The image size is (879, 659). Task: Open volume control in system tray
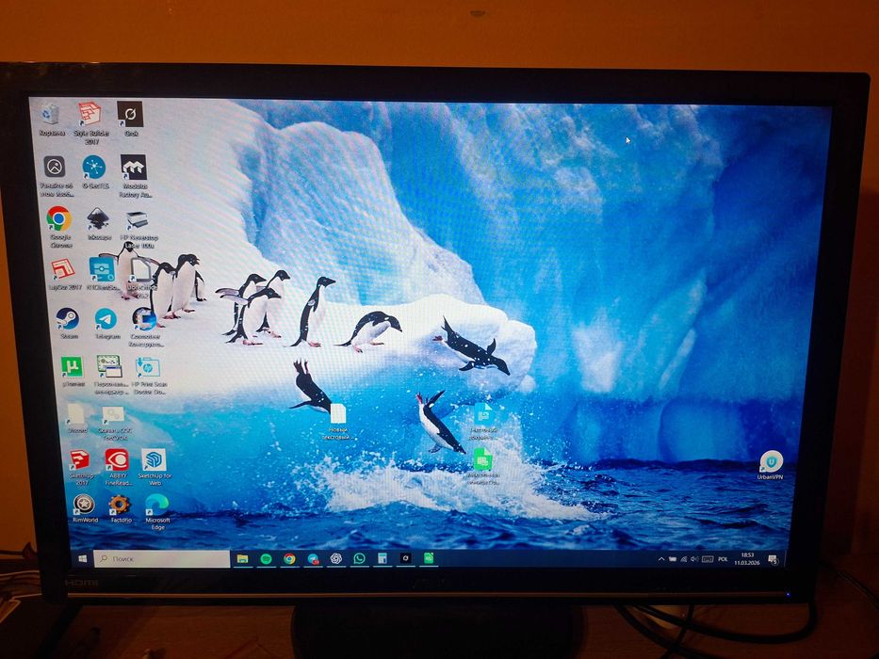(x=694, y=559)
